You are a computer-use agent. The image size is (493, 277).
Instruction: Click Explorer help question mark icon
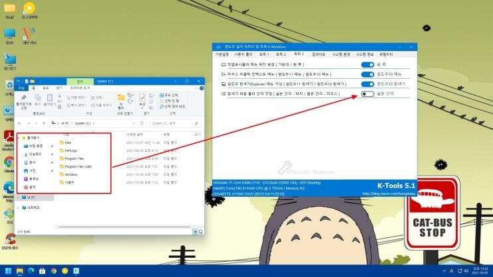(202, 88)
